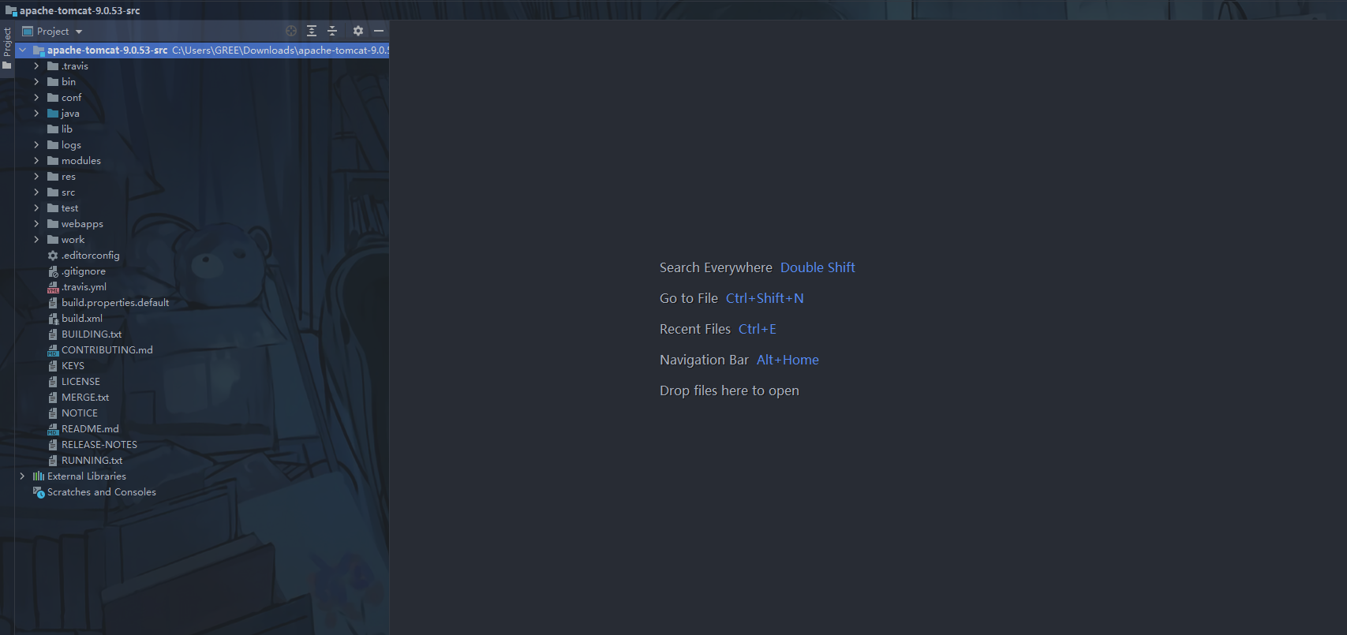Click the root path C:\Users\GREE\Downloads text
This screenshot has height=635, width=1347.
click(280, 50)
